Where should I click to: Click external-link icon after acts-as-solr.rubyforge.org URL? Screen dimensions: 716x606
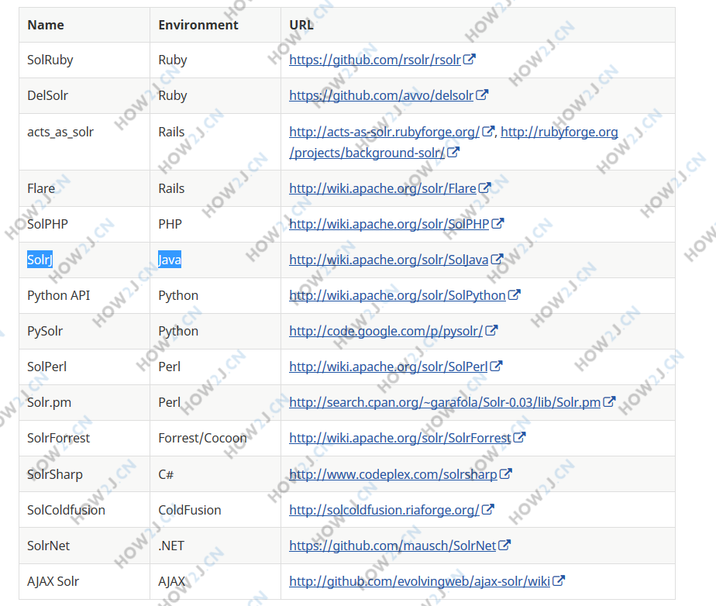coord(488,131)
